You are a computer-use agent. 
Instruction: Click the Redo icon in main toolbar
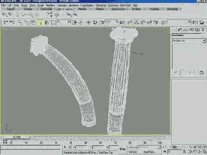pyautogui.click(x=12, y=22)
